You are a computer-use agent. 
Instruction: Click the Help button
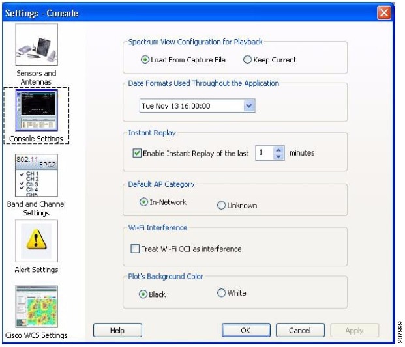click(x=117, y=330)
